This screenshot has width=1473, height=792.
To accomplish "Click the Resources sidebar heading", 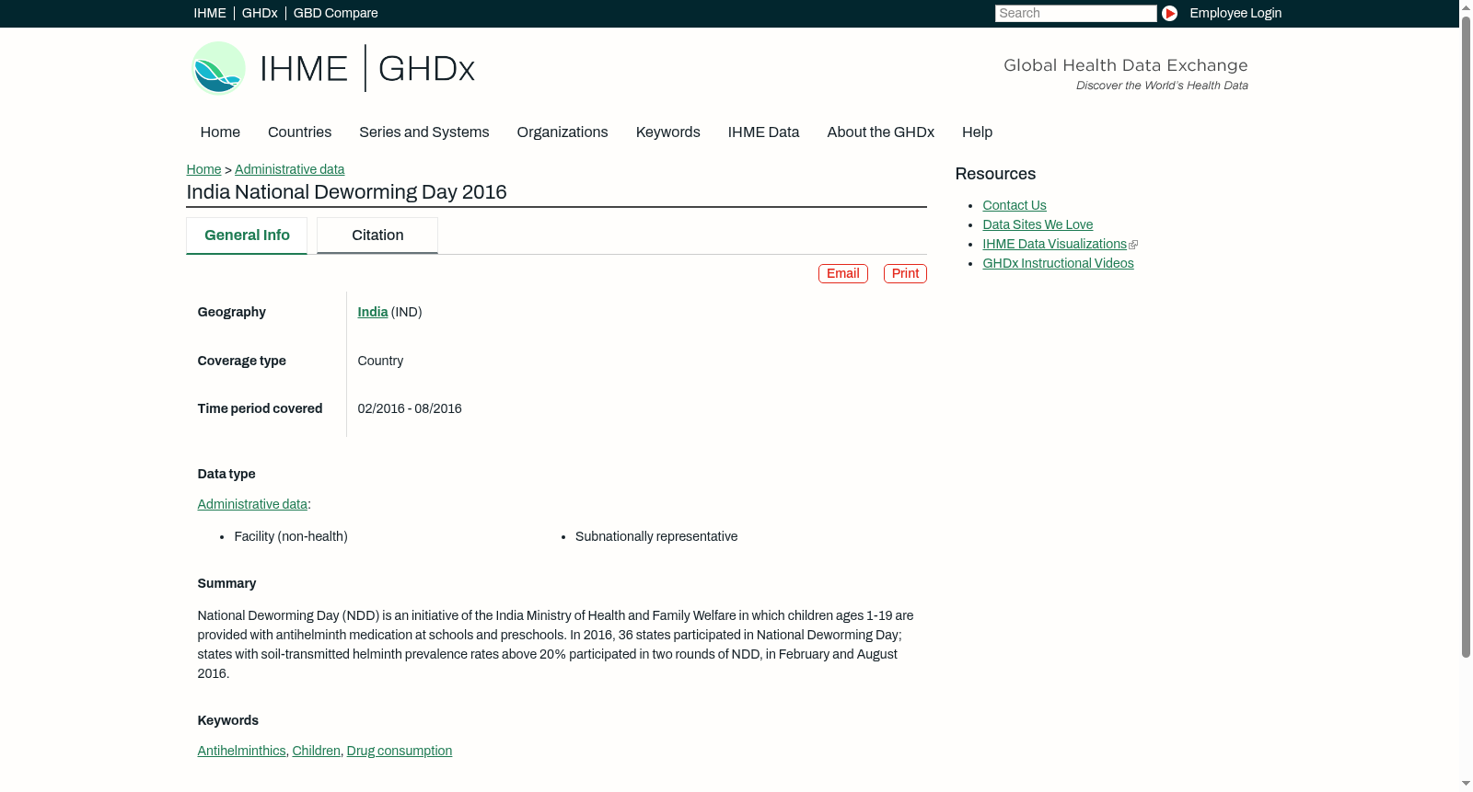I will (995, 175).
